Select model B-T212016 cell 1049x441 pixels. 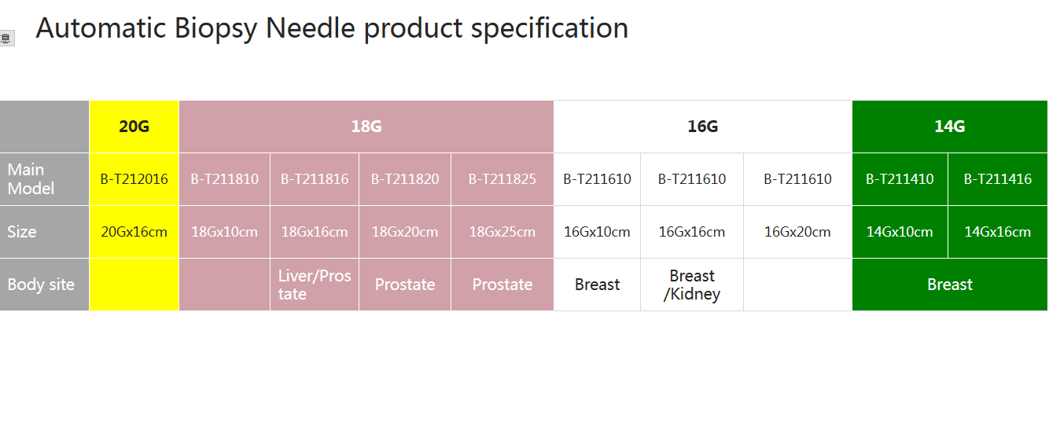click(134, 179)
